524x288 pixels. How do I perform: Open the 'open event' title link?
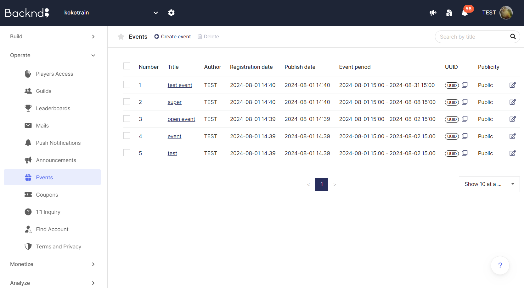click(181, 119)
